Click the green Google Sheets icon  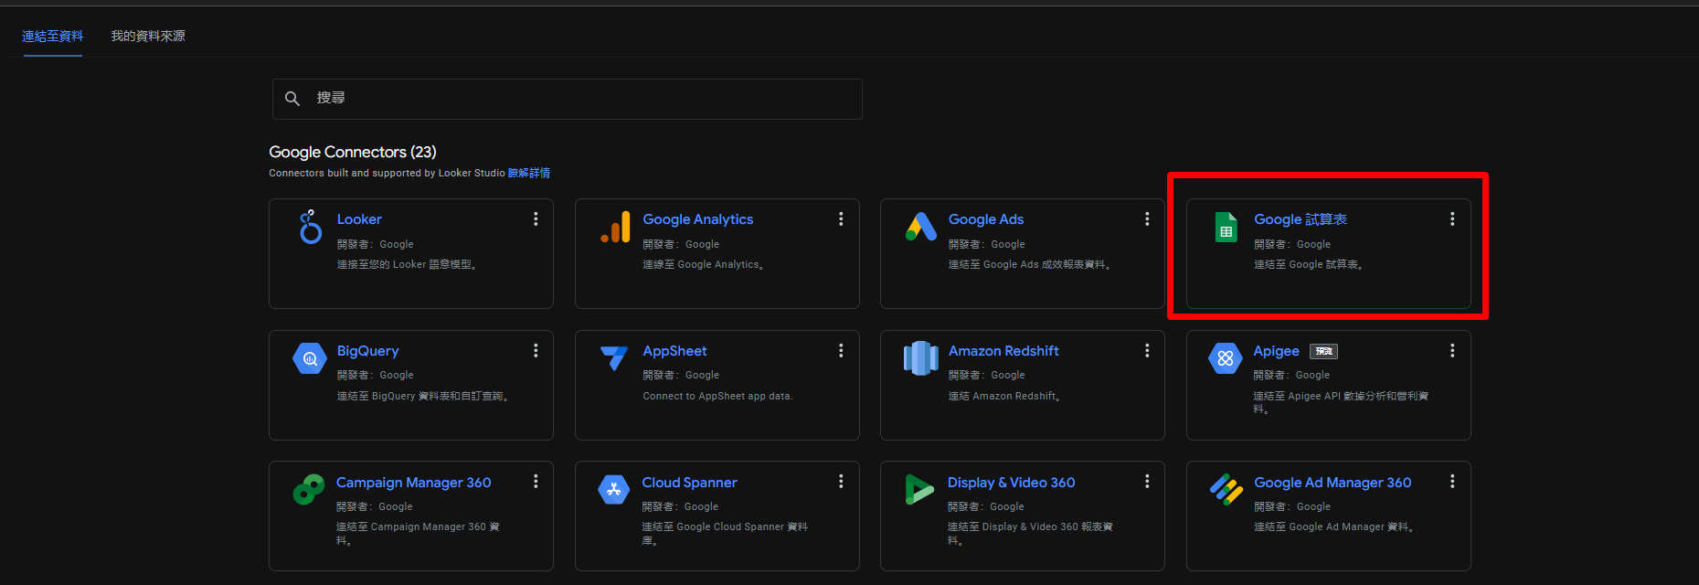click(1226, 227)
